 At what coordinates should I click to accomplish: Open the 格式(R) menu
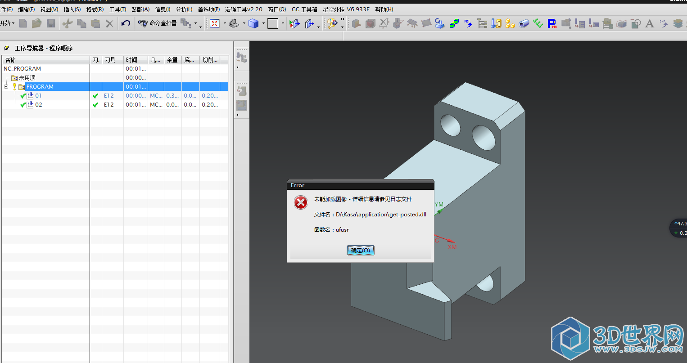click(x=95, y=9)
